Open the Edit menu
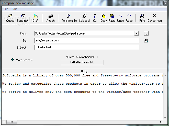Screen dimensions: 169x126 (x=14, y=9)
